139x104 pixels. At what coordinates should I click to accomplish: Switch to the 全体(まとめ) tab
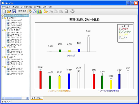[37, 98]
